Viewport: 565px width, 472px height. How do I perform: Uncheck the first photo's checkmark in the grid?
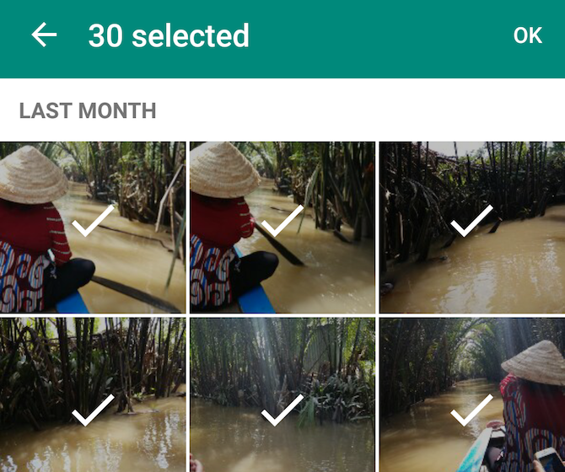click(93, 220)
